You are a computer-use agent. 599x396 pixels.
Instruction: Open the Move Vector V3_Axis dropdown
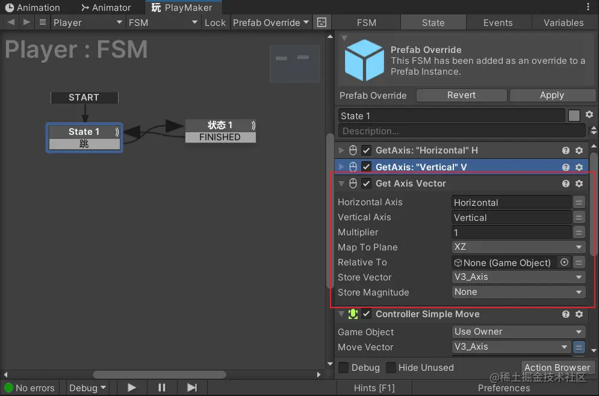click(x=511, y=347)
